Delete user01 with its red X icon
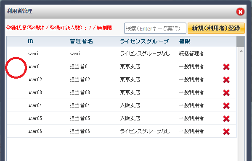This screenshot has height=161, width=252. pos(226,67)
